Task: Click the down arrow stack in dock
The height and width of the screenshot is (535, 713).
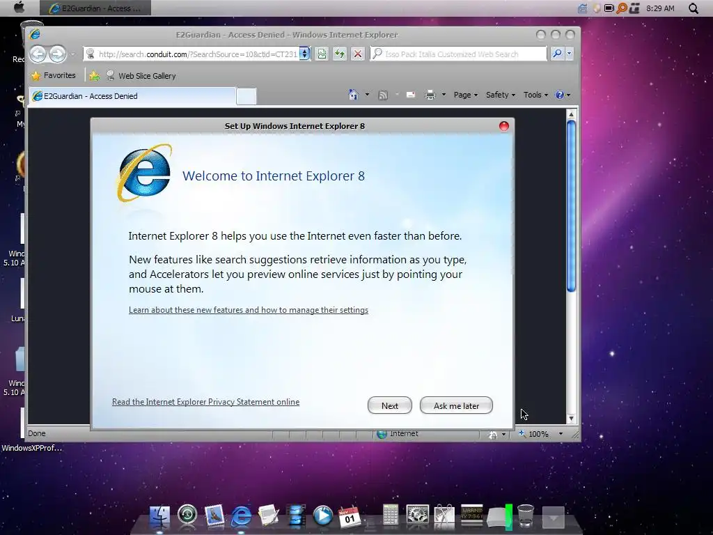Action: tap(554, 518)
